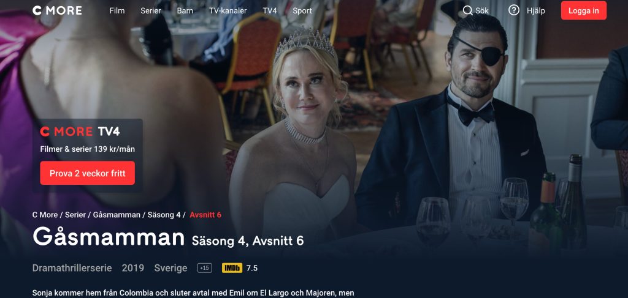
Task: Open Gåsmamman breadcrumb link
Action: click(x=117, y=215)
